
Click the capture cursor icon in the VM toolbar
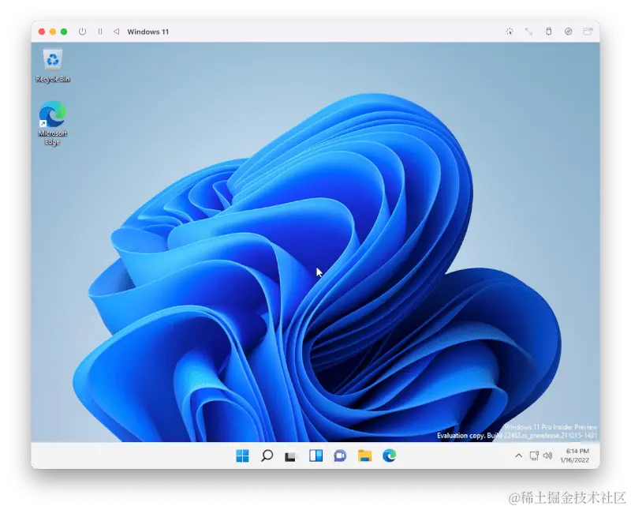(x=510, y=32)
